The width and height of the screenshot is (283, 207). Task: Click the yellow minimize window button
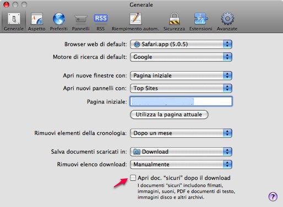pos(15,4)
